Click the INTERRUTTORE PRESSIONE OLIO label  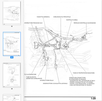coord(33,23)
